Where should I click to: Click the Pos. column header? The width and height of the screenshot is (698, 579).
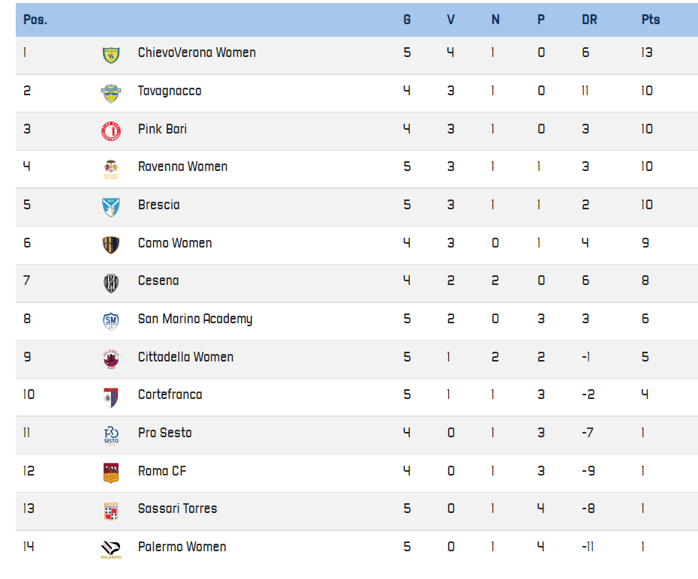35,19
